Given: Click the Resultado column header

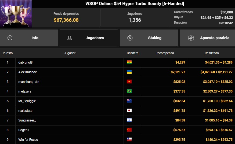Looking at the screenshot, I should [212, 53].
